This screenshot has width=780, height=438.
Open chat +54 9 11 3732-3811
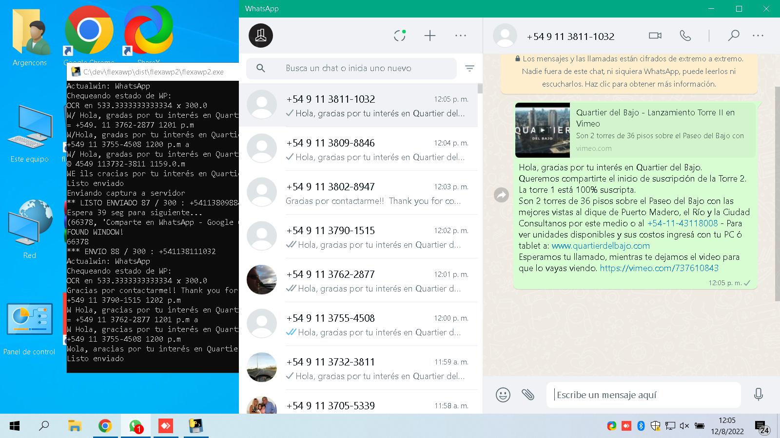coord(358,368)
